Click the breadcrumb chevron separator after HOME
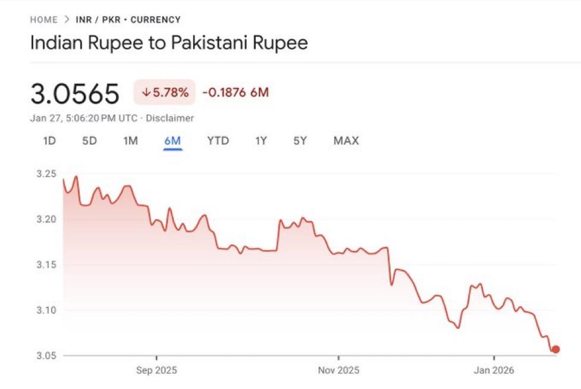Screen dimensions: 581x389 click(x=67, y=20)
